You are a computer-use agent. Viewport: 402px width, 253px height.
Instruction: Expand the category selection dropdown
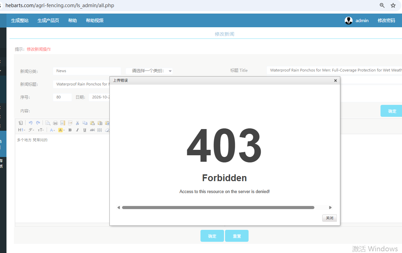pyautogui.click(x=149, y=71)
